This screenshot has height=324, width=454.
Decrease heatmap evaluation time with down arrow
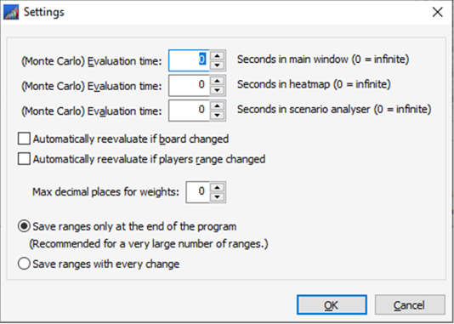click(217, 90)
